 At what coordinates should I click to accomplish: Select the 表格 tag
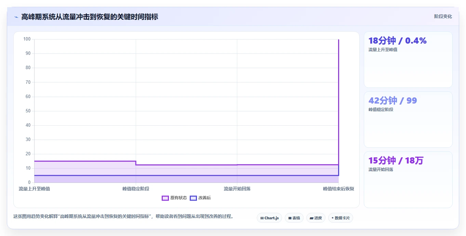[x=294, y=218]
